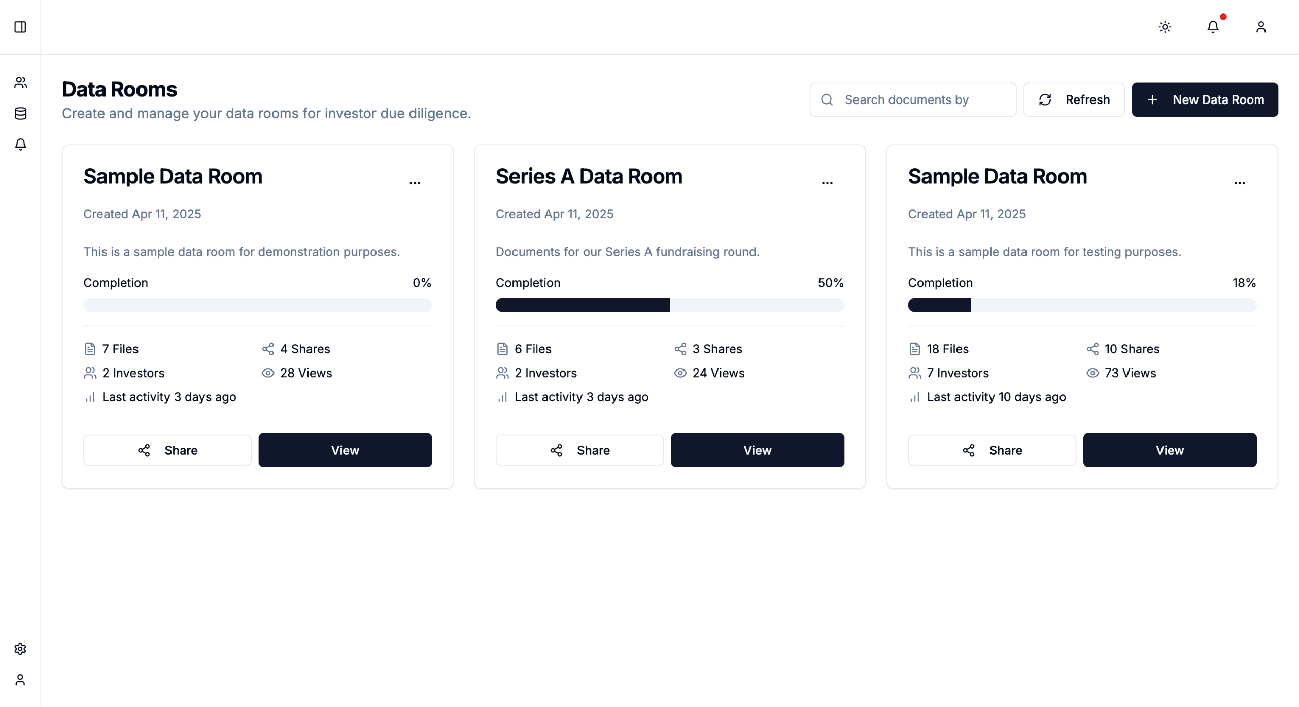The height and width of the screenshot is (707, 1299).
Task: Click the Series A completion progress bar
Action: (670, 305)
